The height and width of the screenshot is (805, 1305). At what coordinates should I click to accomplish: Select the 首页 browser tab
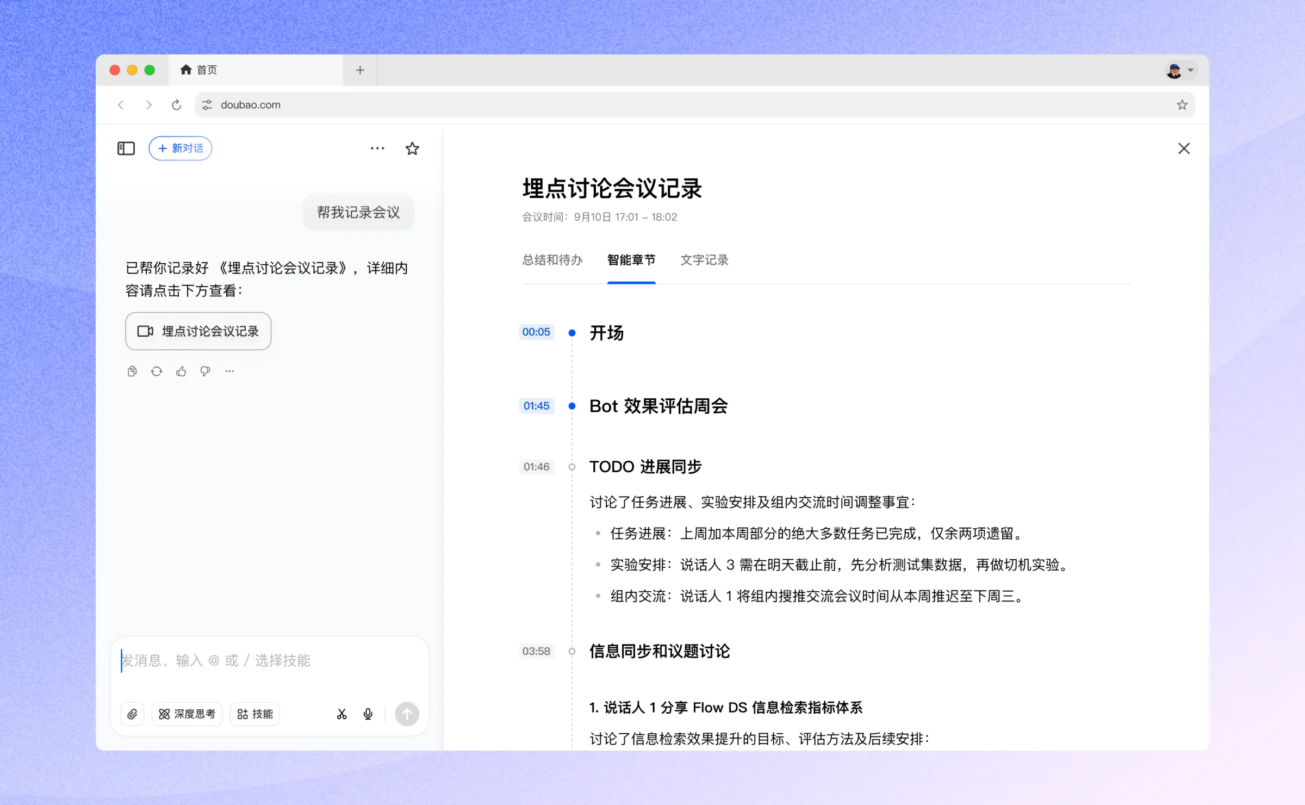click(256, 70)
